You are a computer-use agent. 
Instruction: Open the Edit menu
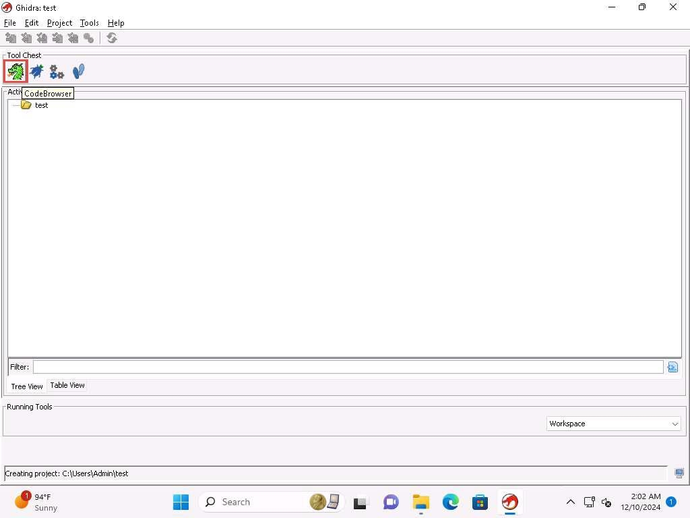pyautogui.click(x=32, y=23)
